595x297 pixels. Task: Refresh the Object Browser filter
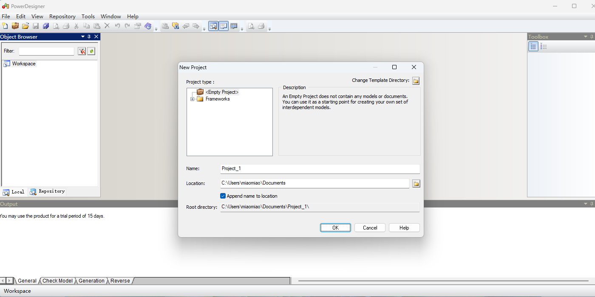pyautogui.click(x=91, y=51)
